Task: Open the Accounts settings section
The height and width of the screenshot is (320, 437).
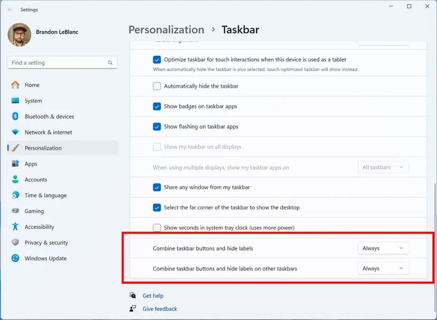Action: click(35, 179)
